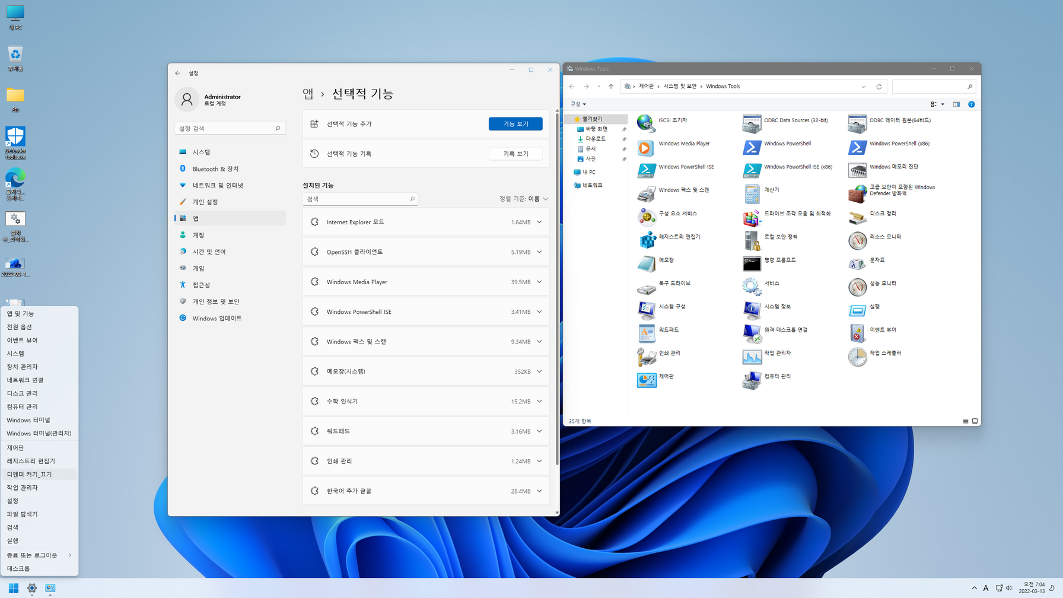Open 구성 요소 서비스 icon
Viewport: 1063px width, 598px height.
[x=646, y=217]
